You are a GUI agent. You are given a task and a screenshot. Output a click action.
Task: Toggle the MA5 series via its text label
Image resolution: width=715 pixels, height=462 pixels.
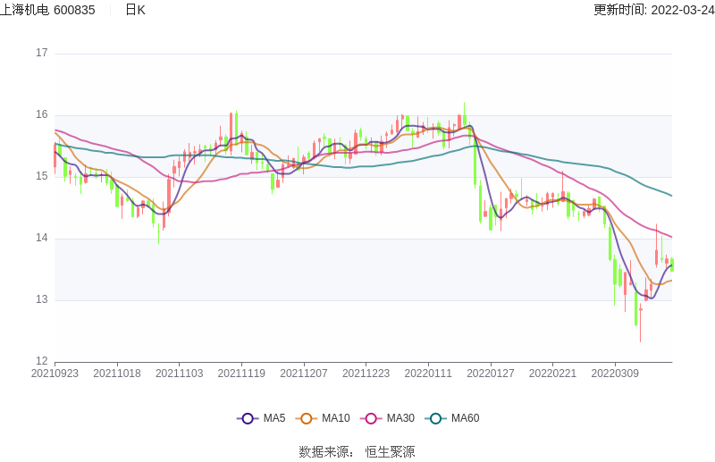(x=274, y=418)
